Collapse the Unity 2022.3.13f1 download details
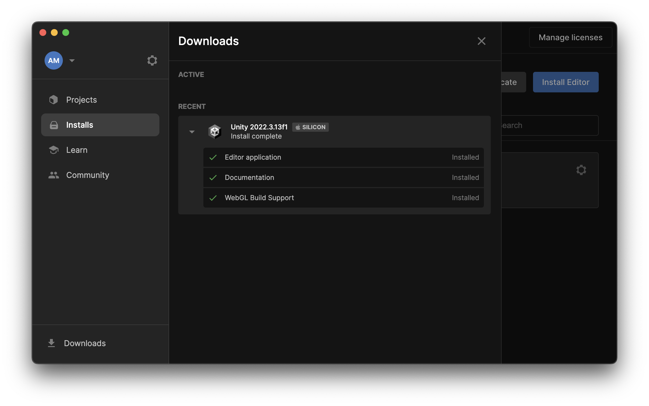This screenshot has height=406, width=649. point(192,132)
